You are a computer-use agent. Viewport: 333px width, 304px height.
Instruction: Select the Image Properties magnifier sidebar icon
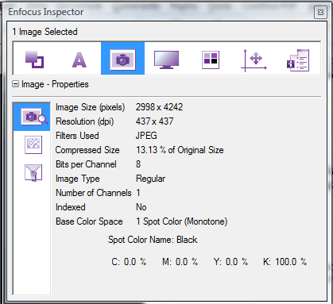point(32,117)
